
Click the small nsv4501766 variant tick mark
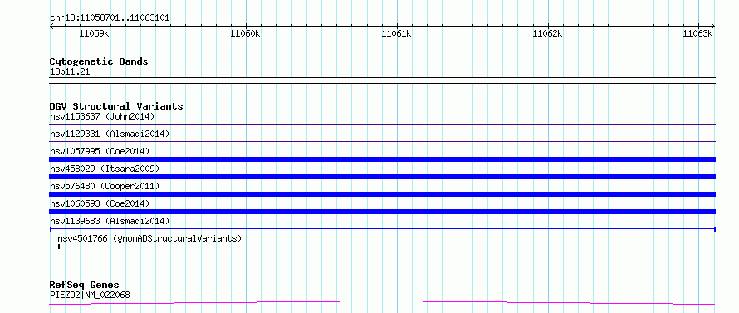coord(59,247)
